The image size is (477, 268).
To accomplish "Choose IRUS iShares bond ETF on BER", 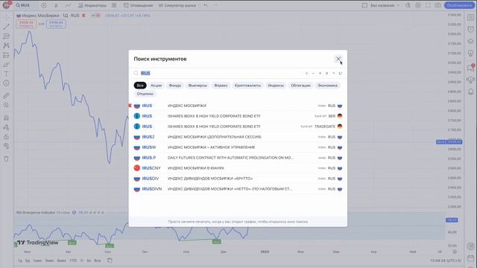I will coord(238,116).
